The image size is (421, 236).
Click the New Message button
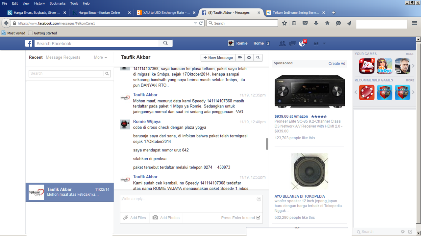(218, 58)
